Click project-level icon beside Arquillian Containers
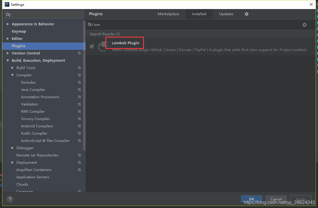Viewport: 318px width, 208px height. (79, 170)
